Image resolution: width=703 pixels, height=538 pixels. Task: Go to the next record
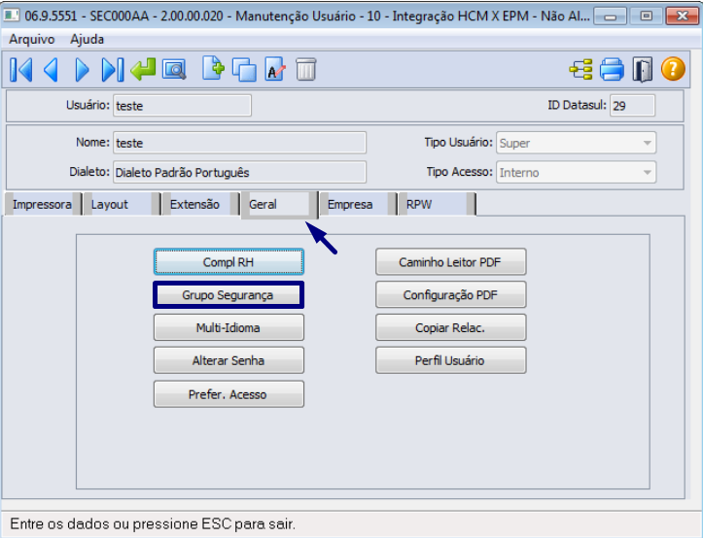pos(82,70)
